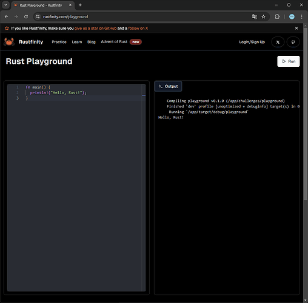Open the tab search dropdown arrow

point(5,5)
